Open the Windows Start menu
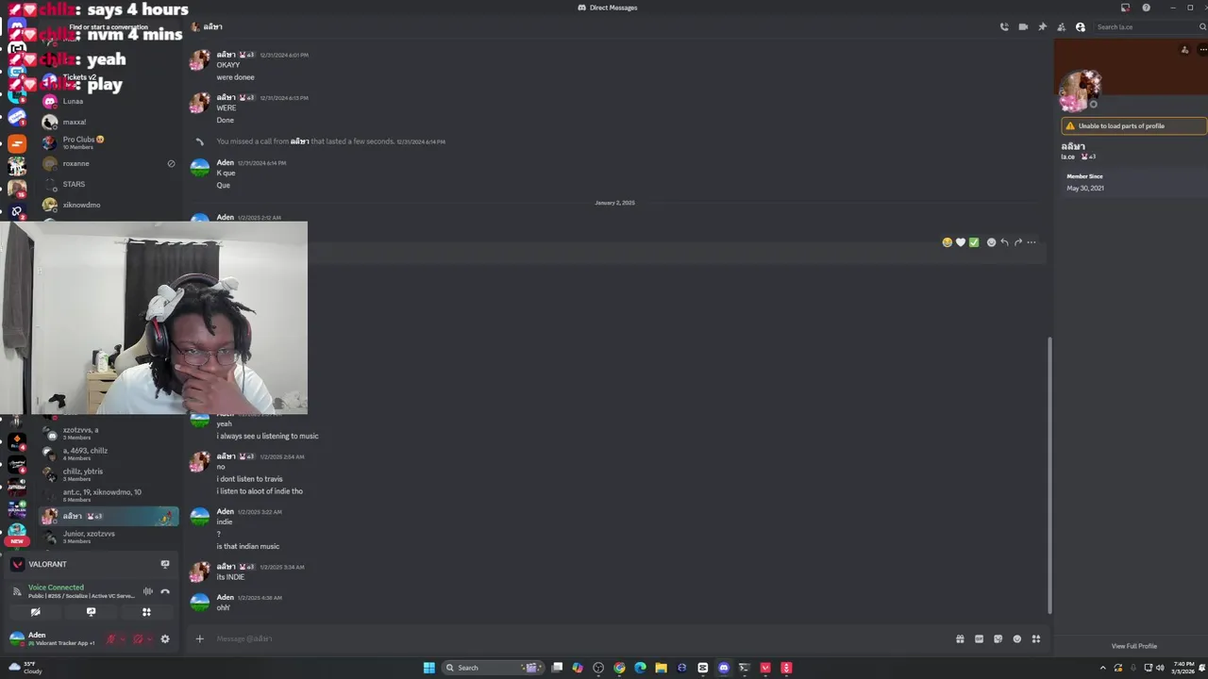Image resolution: width=1208 pixels, height=679 pixels. pyautogui.click(x=429, y=668)
